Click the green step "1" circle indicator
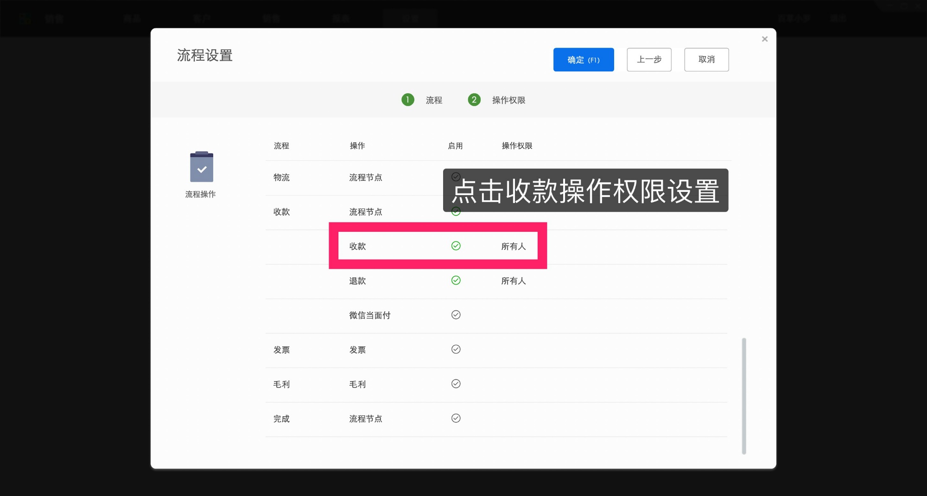Viewport: 927px width, 496px height. click(407, 100)
